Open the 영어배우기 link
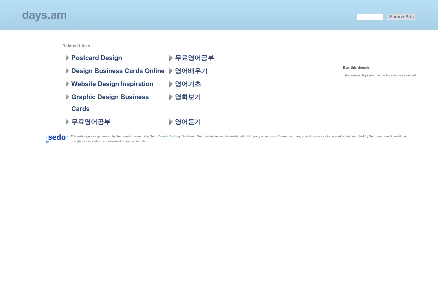This screenshot has height=307, width=438. [x=191, y=71]
